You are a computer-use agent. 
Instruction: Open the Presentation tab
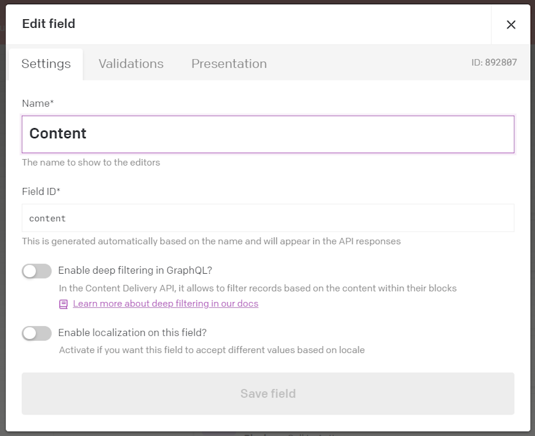[x=229, y=64]
